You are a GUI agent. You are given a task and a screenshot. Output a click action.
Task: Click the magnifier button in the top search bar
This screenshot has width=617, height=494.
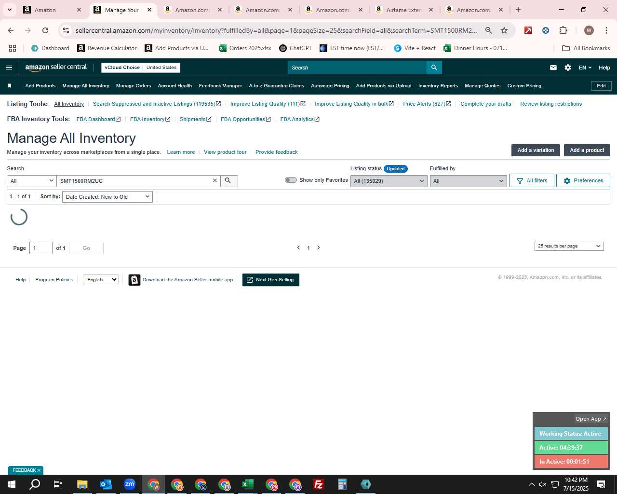pos(434,68)
